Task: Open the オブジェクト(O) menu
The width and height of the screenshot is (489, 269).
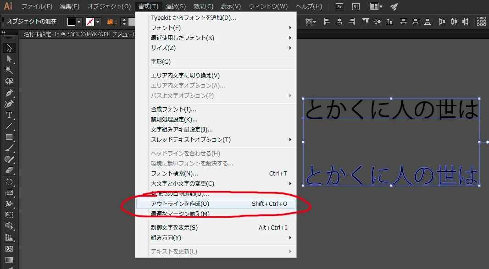Action: (x=109, y=6)
